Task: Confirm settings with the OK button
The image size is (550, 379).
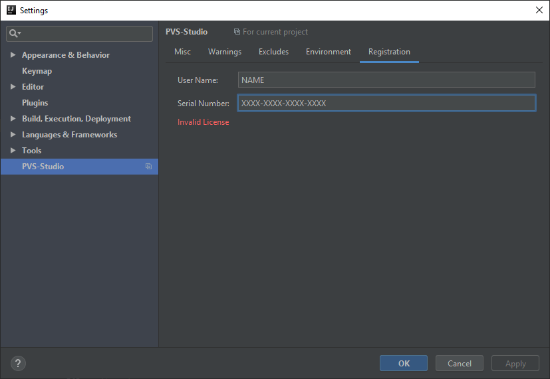Action: (404, 363)
